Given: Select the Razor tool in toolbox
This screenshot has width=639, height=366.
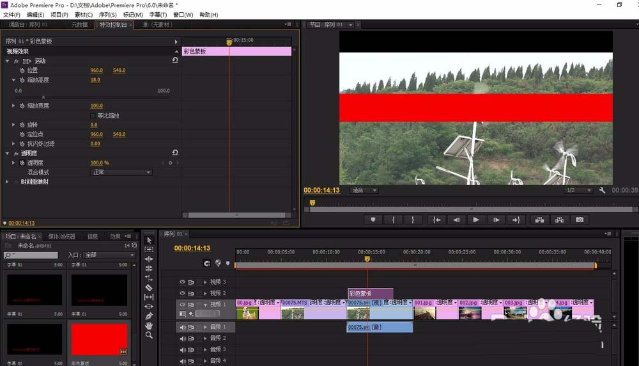Looking at the screenshot, I should 149,288.
